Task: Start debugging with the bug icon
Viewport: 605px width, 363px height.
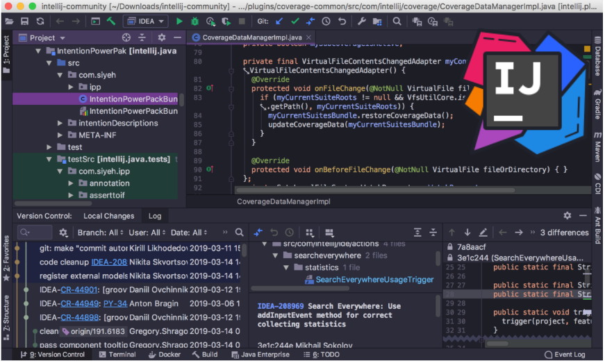Action: coord(195,22)
